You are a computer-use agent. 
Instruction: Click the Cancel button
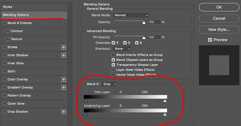[x=219, y=18]
